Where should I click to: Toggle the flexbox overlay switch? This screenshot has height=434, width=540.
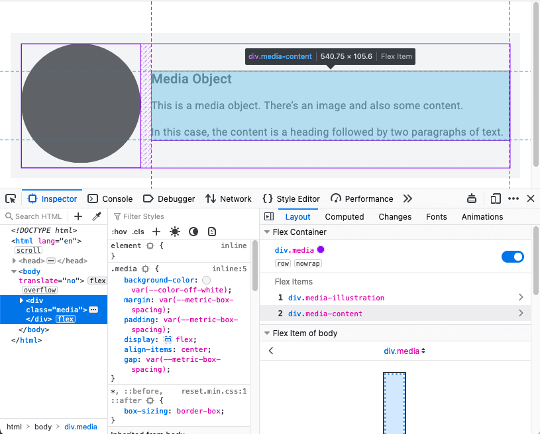click(x=513, y=257)
